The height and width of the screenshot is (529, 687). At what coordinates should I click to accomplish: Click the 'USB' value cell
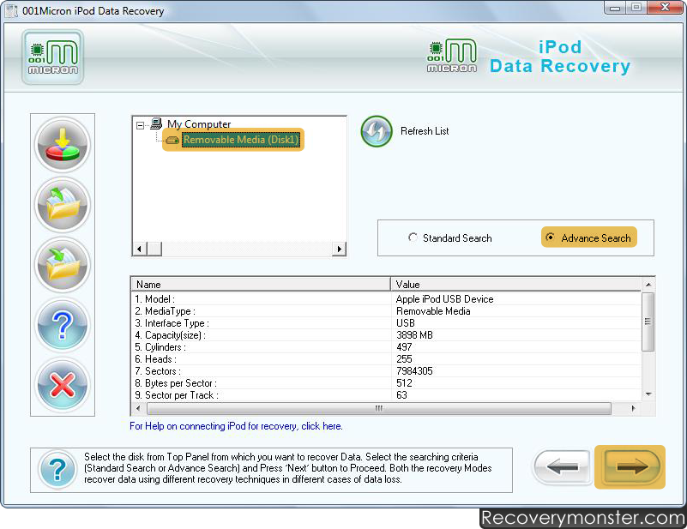[x=406, y=323]
